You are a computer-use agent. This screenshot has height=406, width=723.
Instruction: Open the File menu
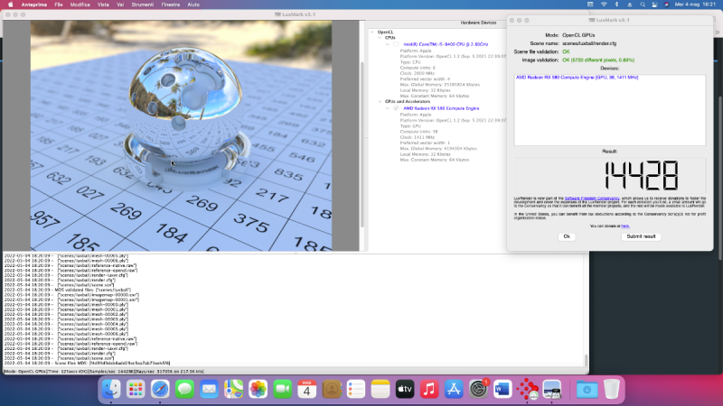59,5
